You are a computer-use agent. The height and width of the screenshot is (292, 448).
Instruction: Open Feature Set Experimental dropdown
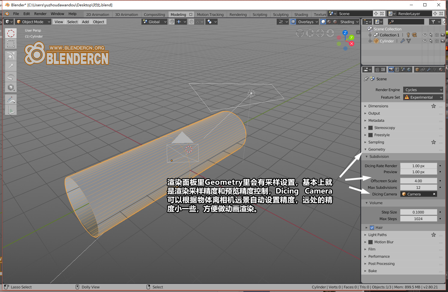423,97
